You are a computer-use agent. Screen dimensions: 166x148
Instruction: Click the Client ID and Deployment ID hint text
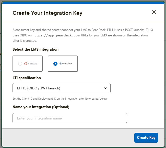point(60,99)
